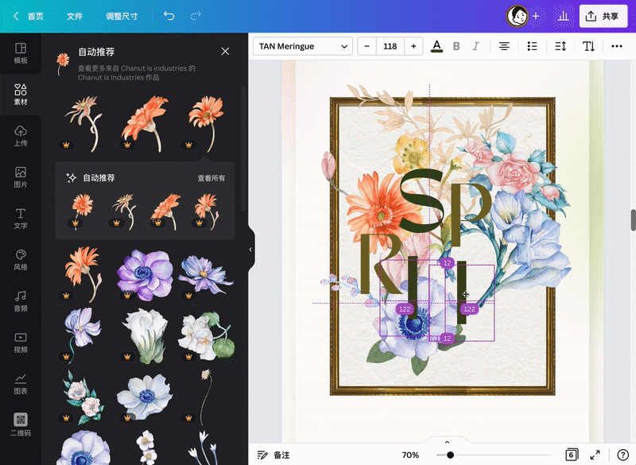Increase font size with plus button
The width and height of the screenshot is (636, 465).
(x=413, y=46)
